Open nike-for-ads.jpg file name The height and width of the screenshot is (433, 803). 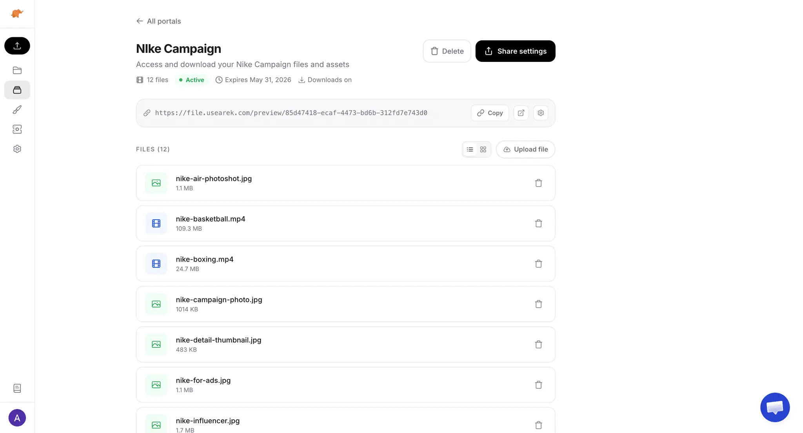pyautogui.click(x=203, y=380)
